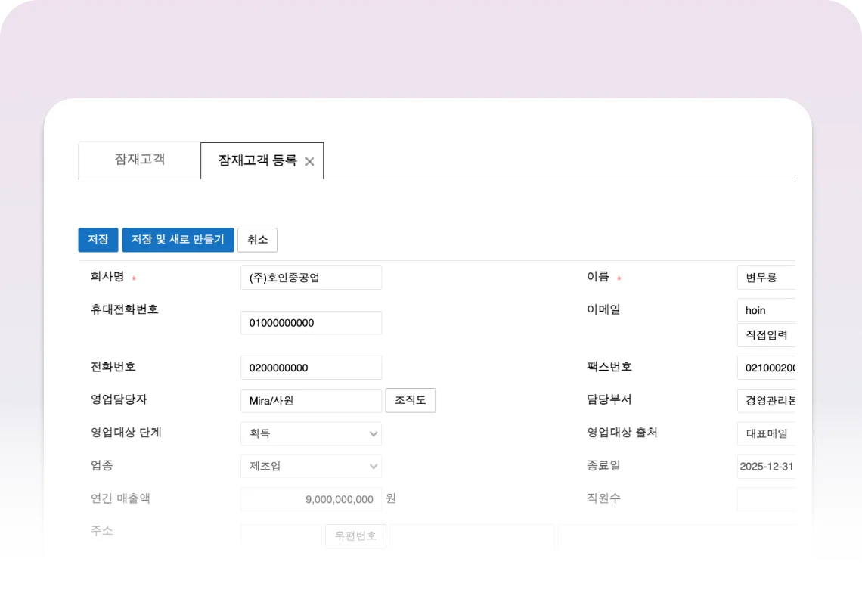Image resolution: width=862 pixels, height=590 pixels.
Task: Click the 우편번호 lookup button
Action: 355,536
